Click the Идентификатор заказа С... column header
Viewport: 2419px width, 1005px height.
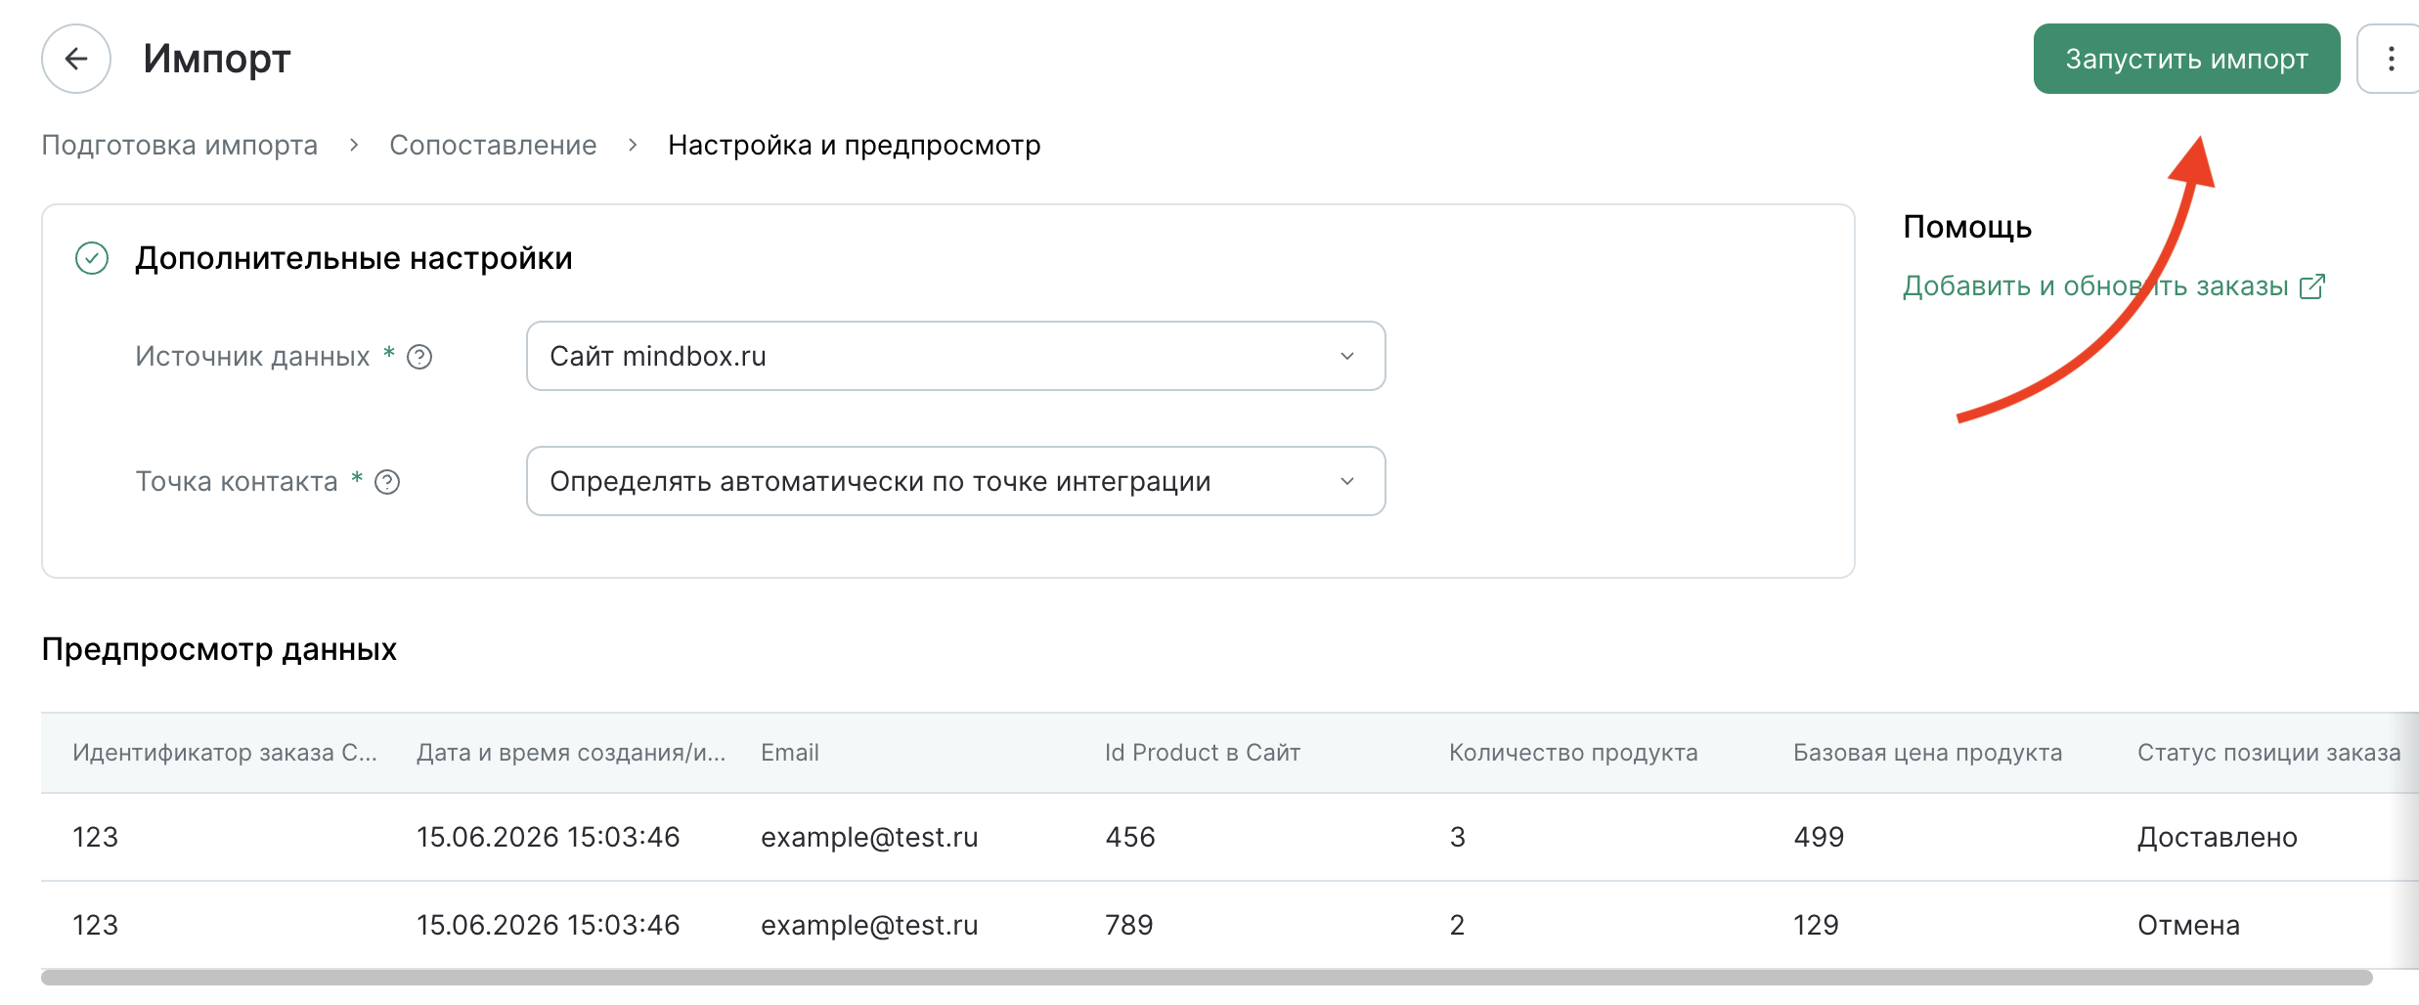click(x=225, y=753)
